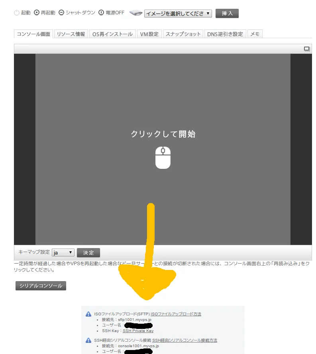Viewport: 316px width, 354px height.
Task: Open the OS再インストール tab
Action: click(x=112, y=34)
